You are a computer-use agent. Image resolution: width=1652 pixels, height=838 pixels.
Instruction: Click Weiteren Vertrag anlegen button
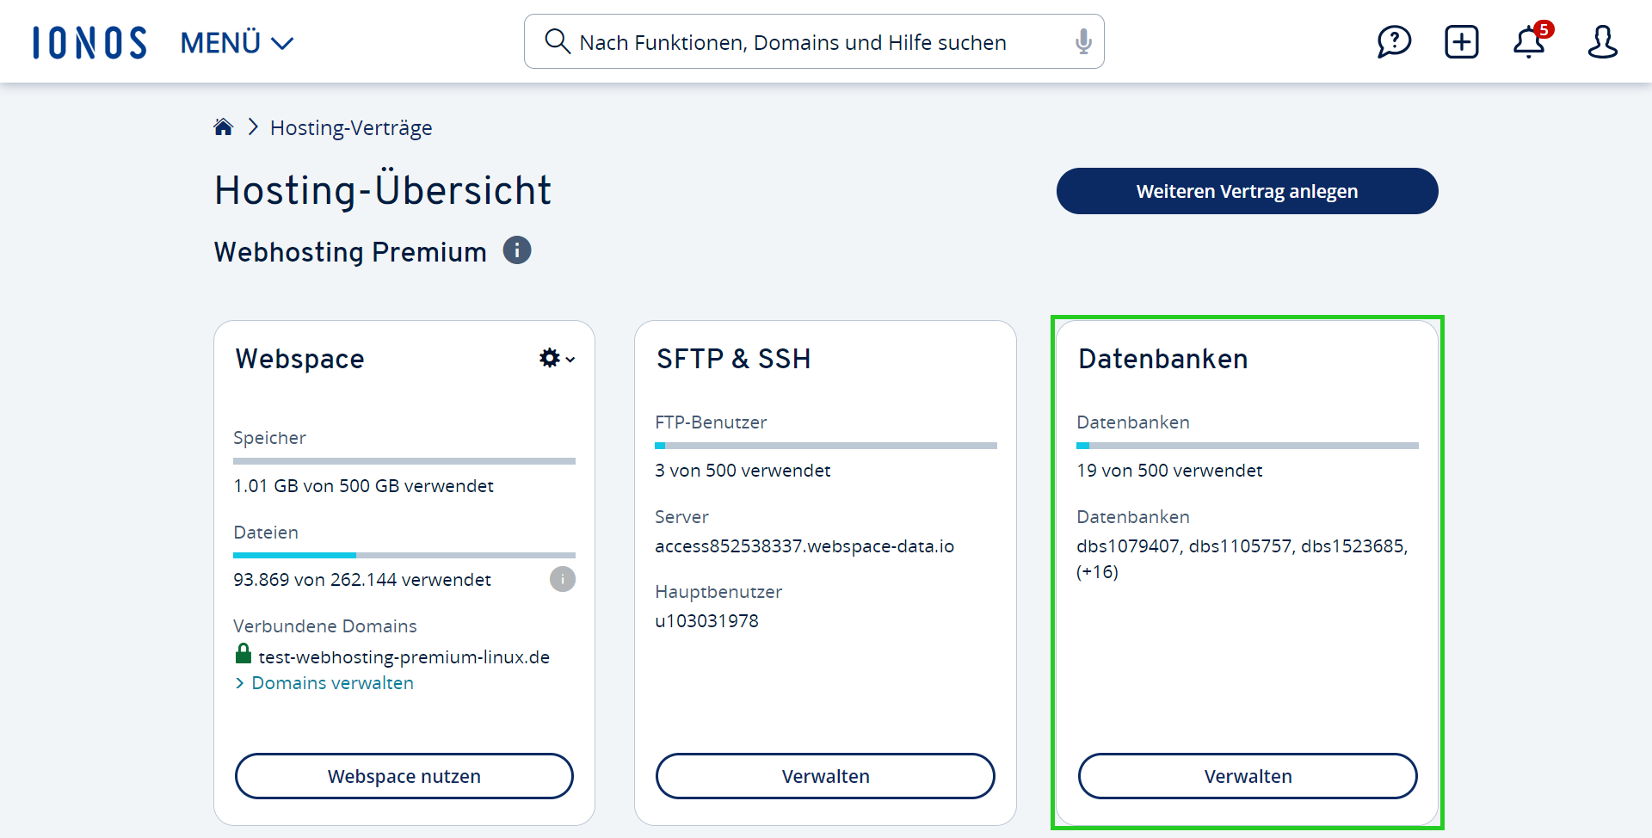click(1247, 191)
